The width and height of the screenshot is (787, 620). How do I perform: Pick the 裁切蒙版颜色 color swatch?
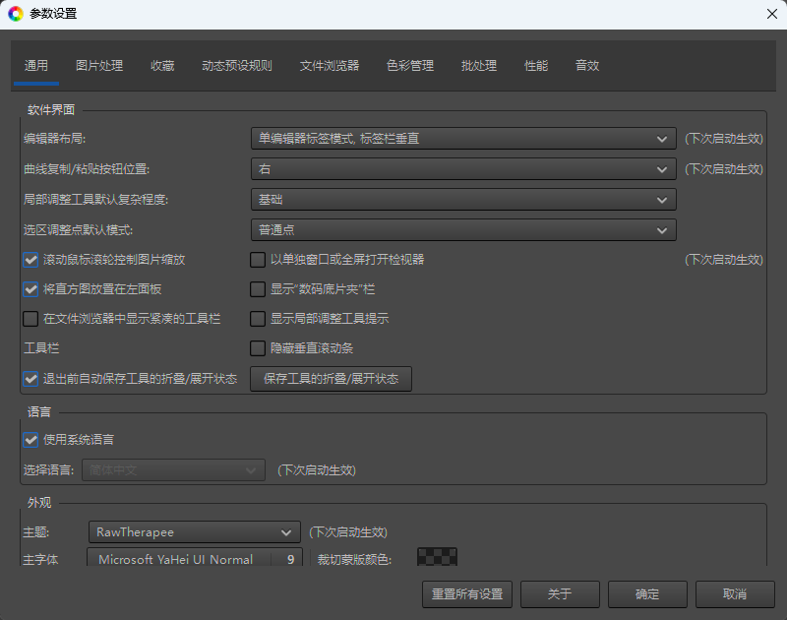(437, 557)
